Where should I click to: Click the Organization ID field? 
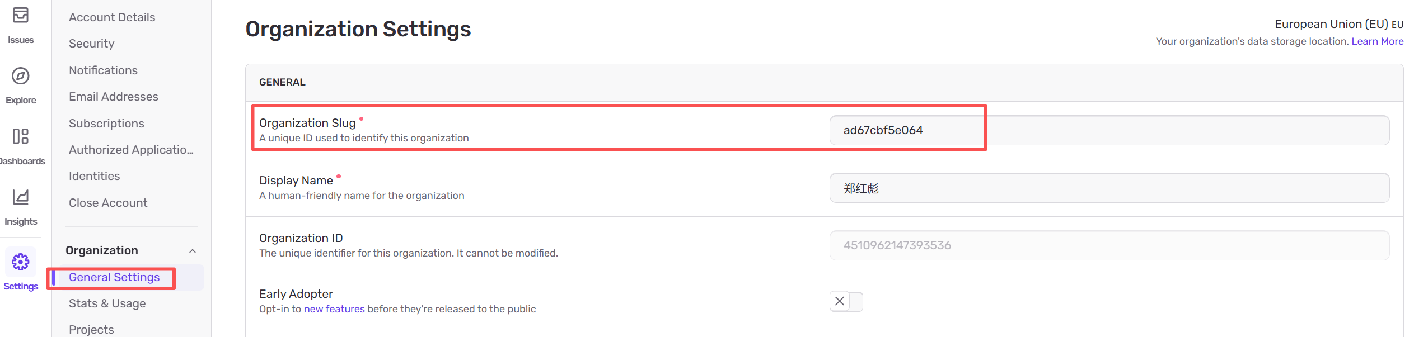[x=1108, y=245]
